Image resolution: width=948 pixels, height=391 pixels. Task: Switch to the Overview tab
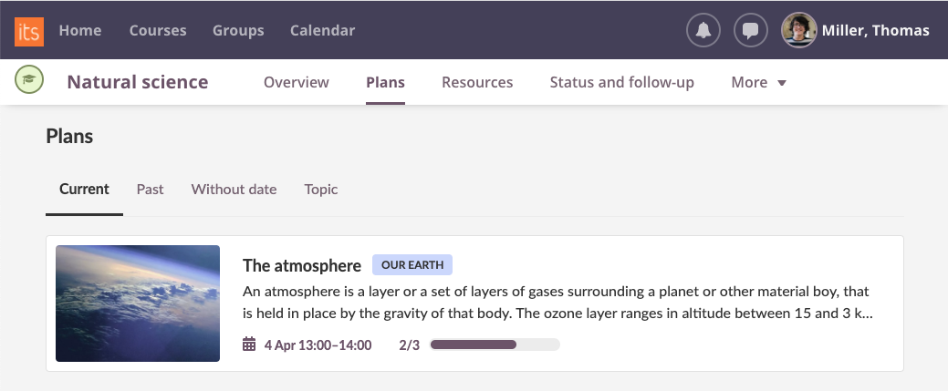[x=296, y=82]
